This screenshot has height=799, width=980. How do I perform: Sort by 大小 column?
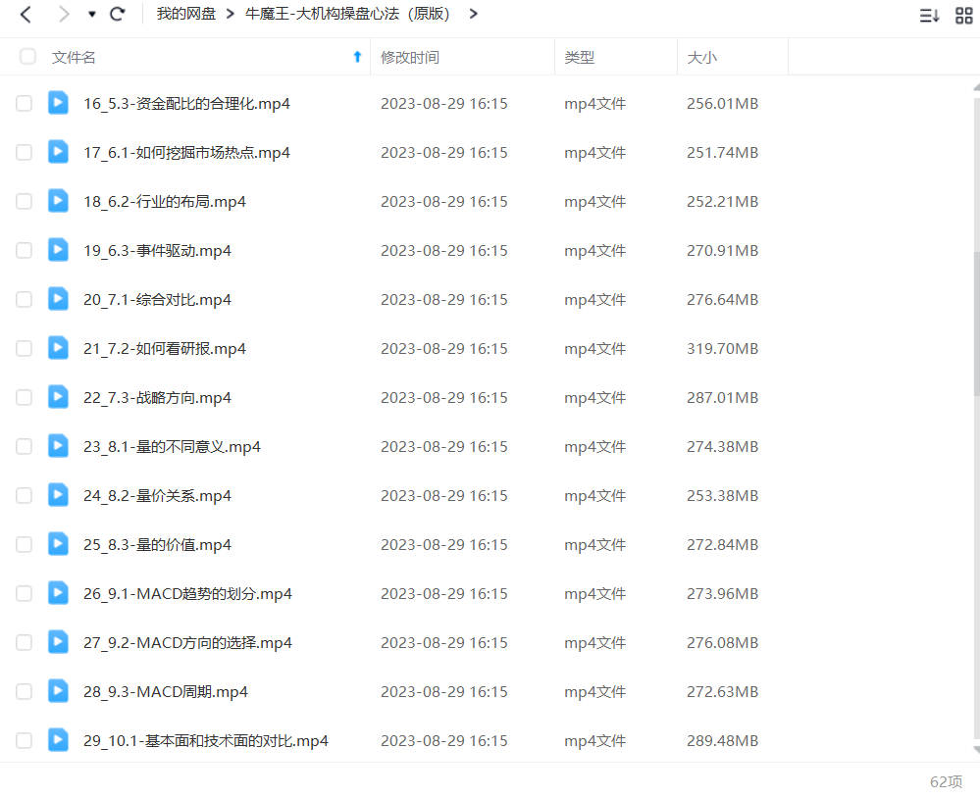click(701, 58)
